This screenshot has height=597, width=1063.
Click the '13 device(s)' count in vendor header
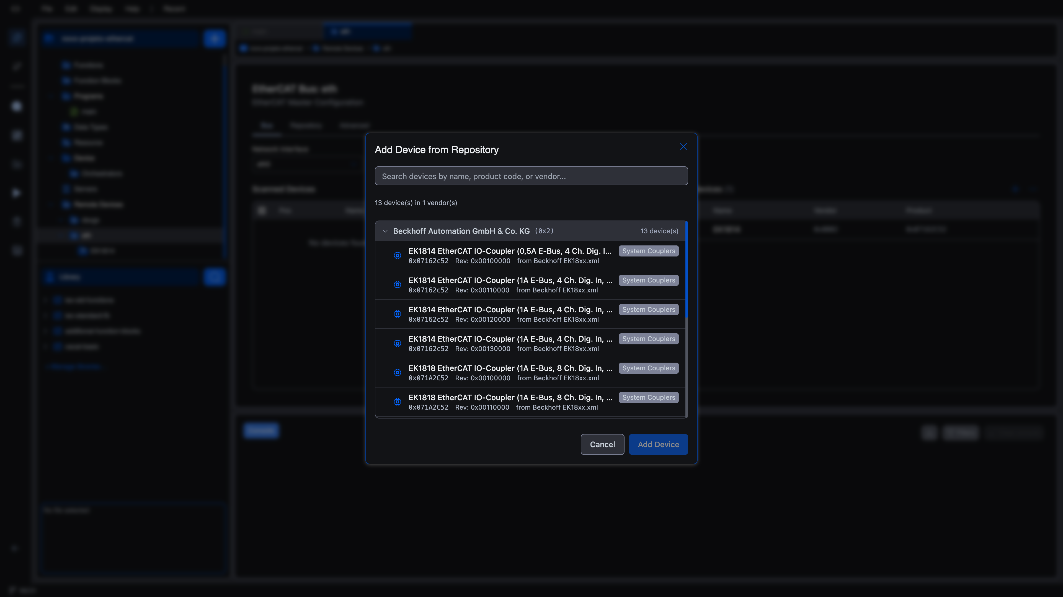(659, 231)
